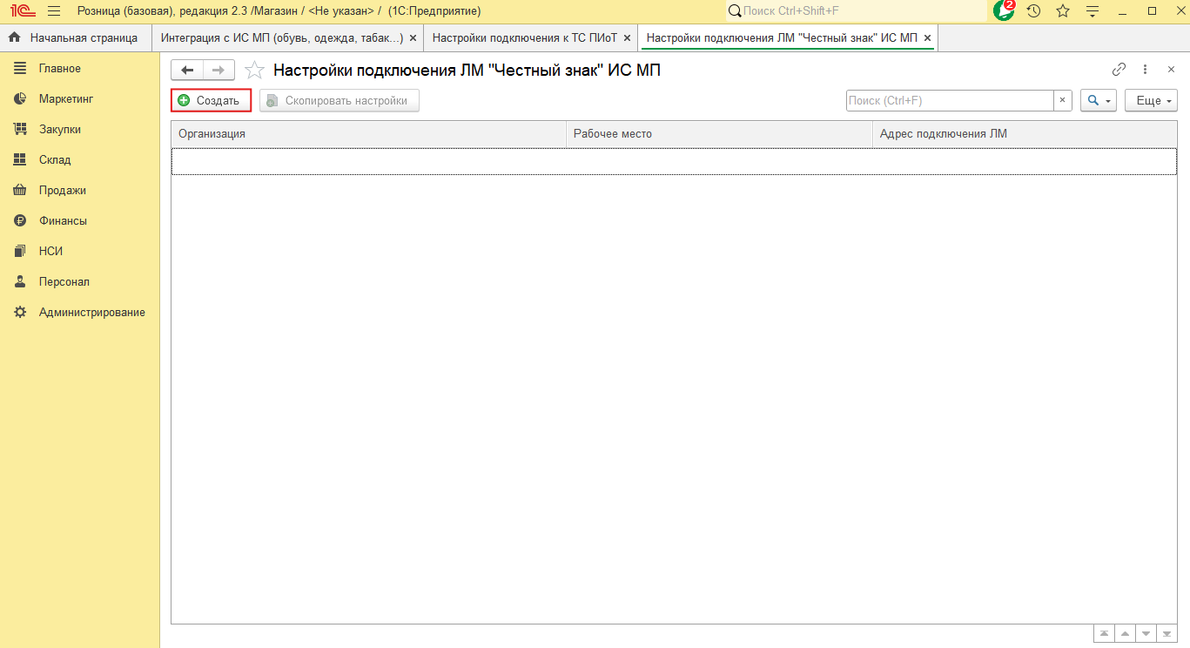Click global search field Ctrl+Shift+F
The height and width of the screenshot is (648, 1190).
(x=856, y=11)
